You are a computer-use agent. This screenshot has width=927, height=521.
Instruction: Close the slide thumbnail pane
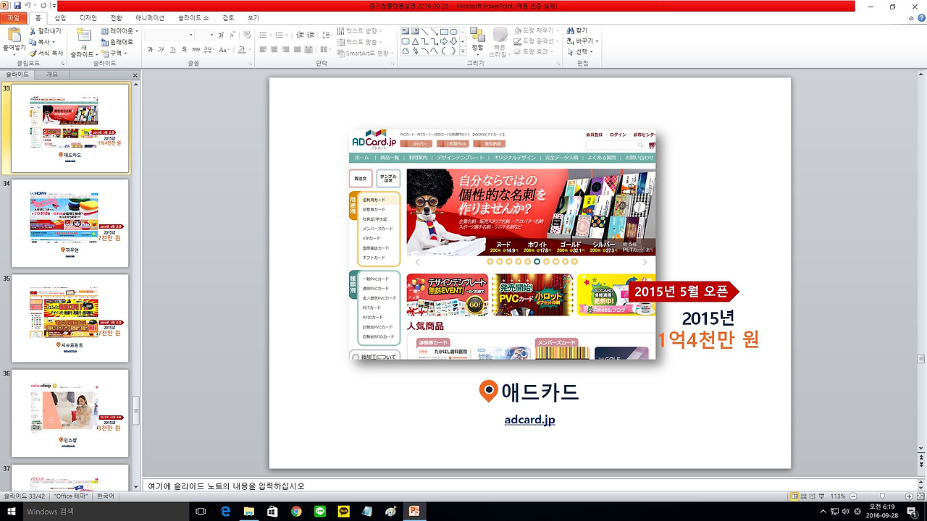click(135, 75)
